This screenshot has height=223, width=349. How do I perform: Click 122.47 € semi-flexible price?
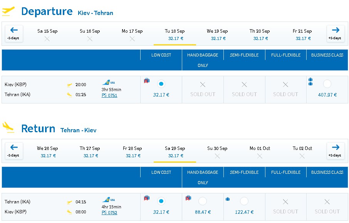click(244, 212)
